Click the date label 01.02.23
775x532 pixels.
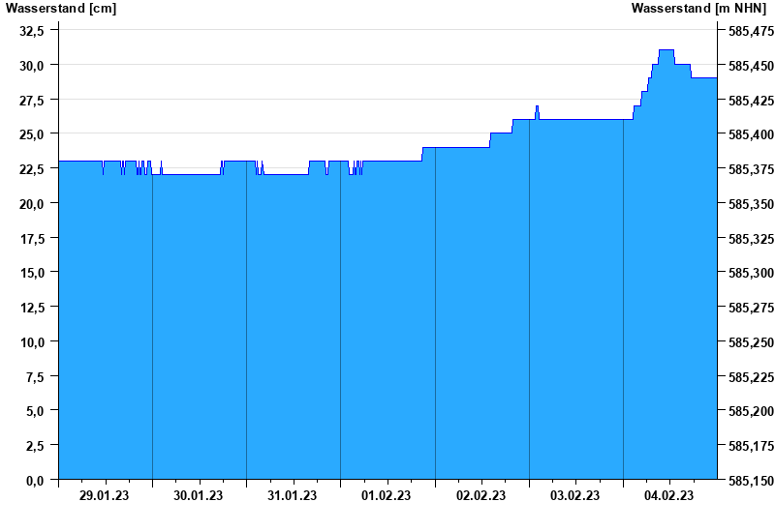[386, 495]
